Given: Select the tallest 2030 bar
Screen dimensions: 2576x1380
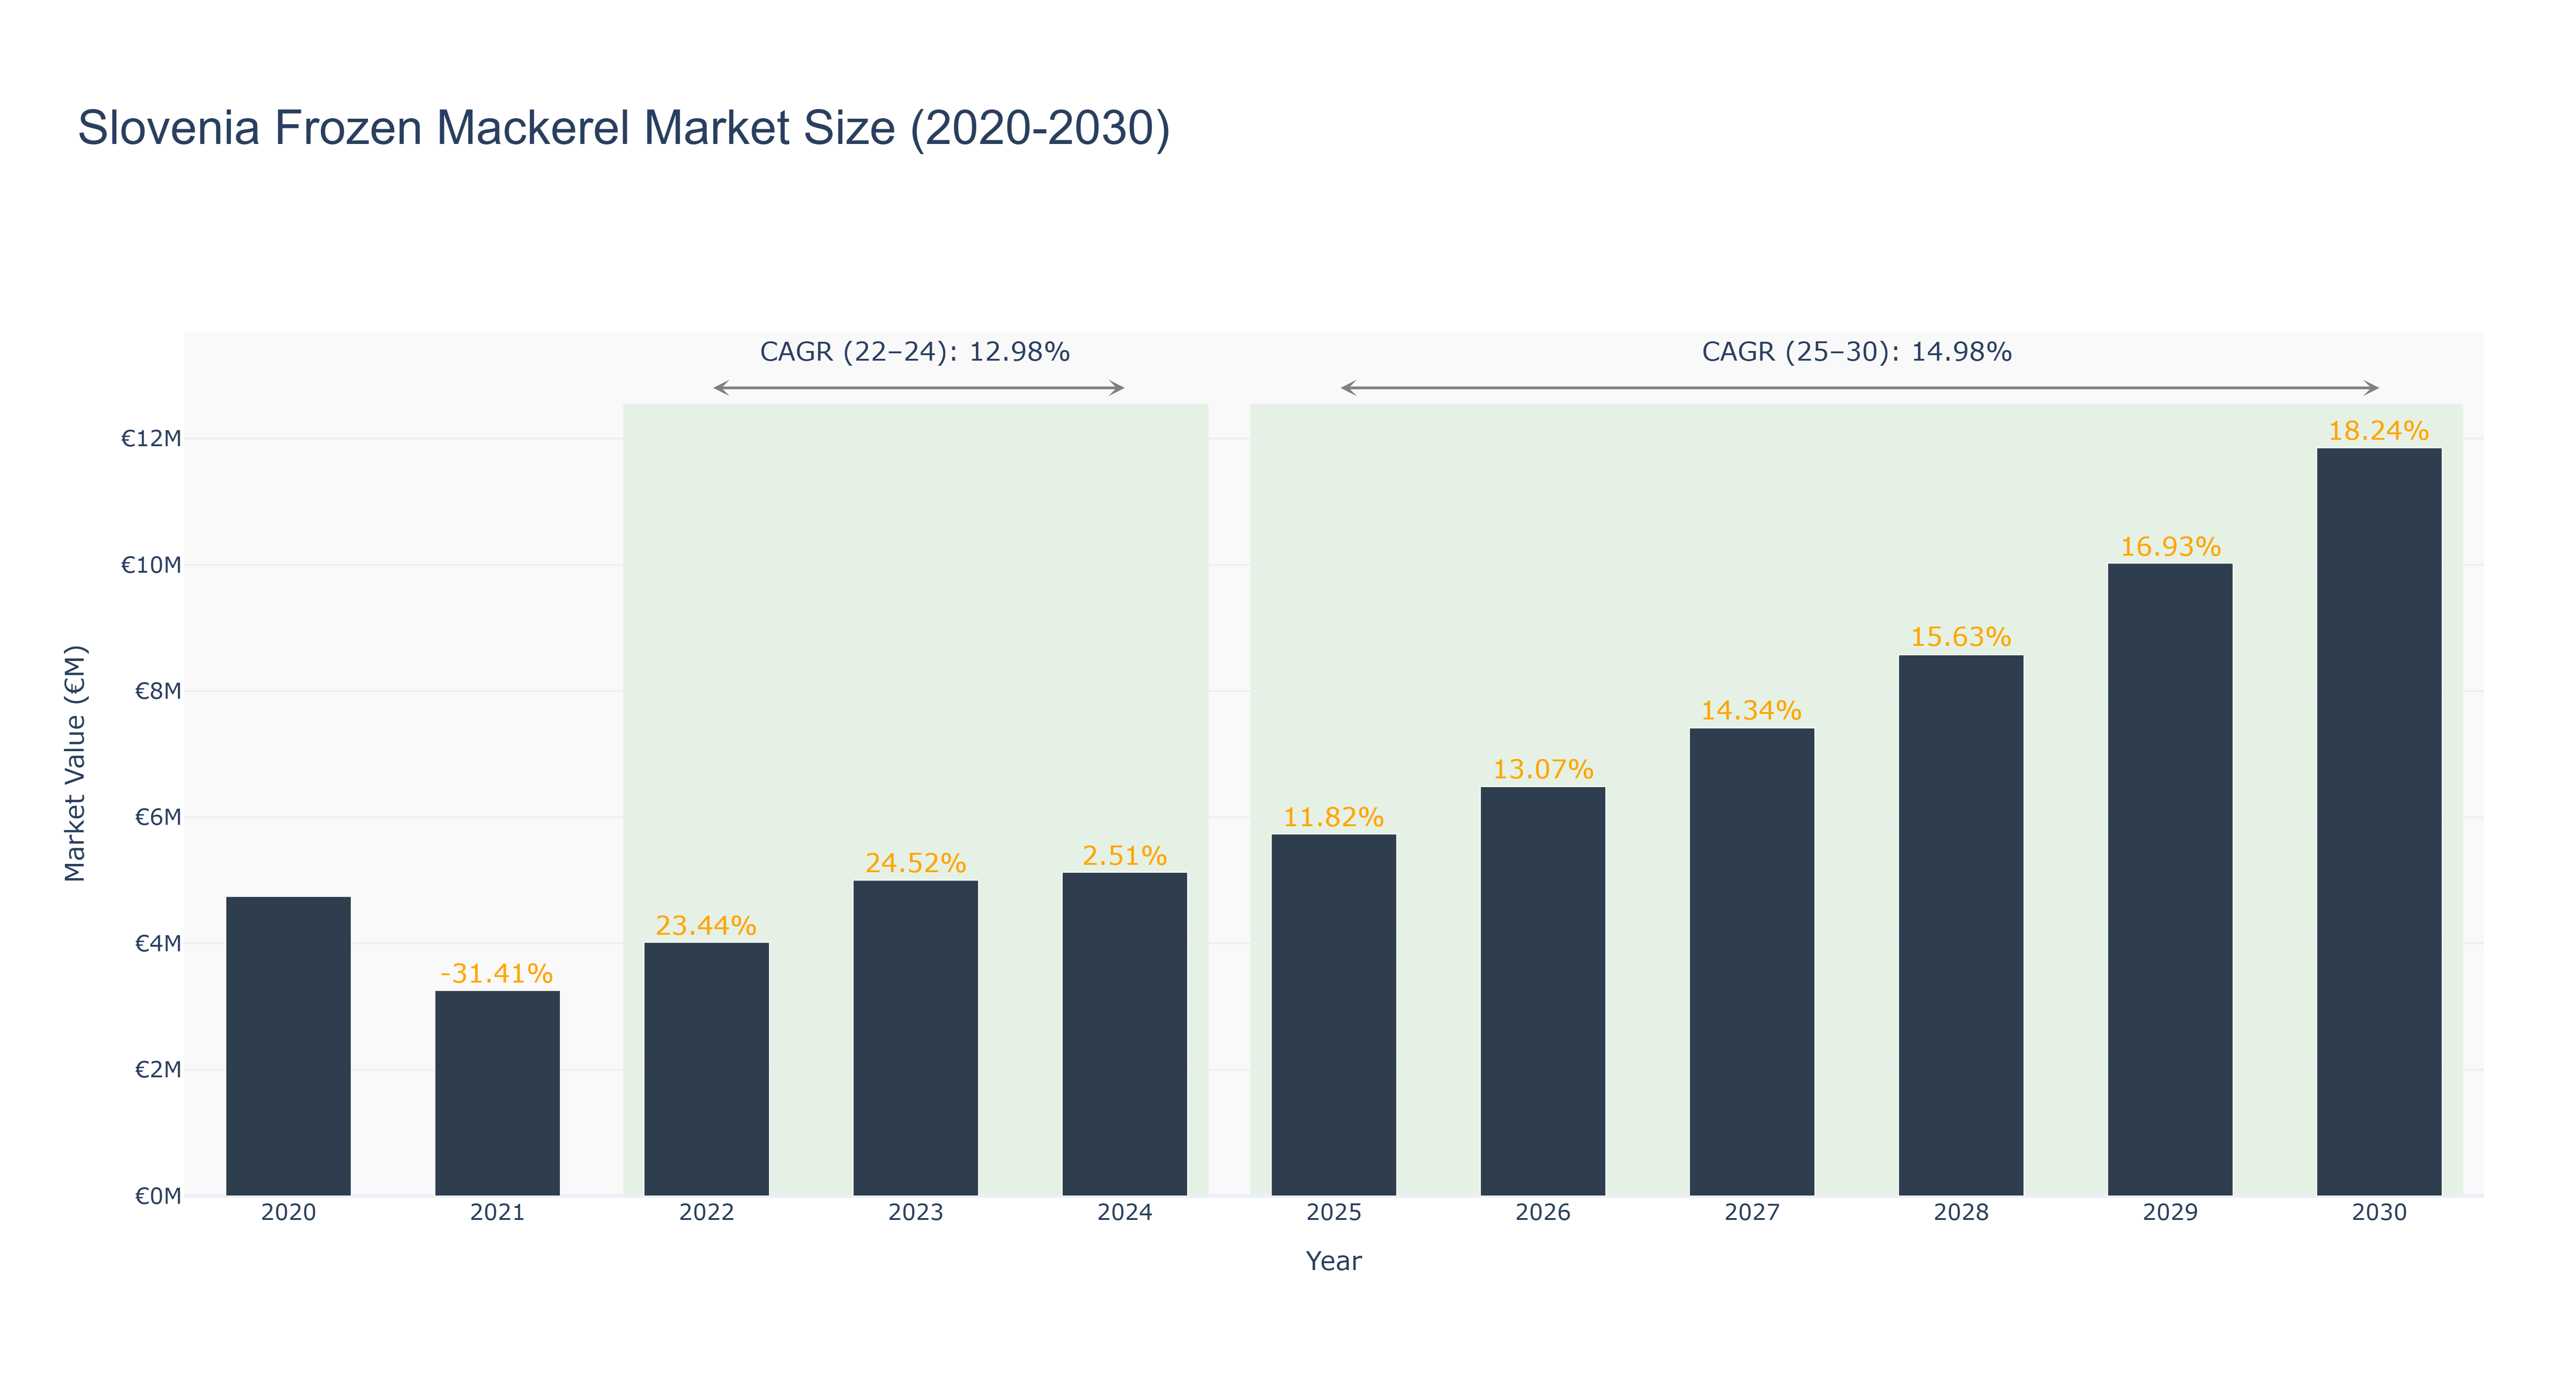Looking at the screenshot, I should 2379,822.
